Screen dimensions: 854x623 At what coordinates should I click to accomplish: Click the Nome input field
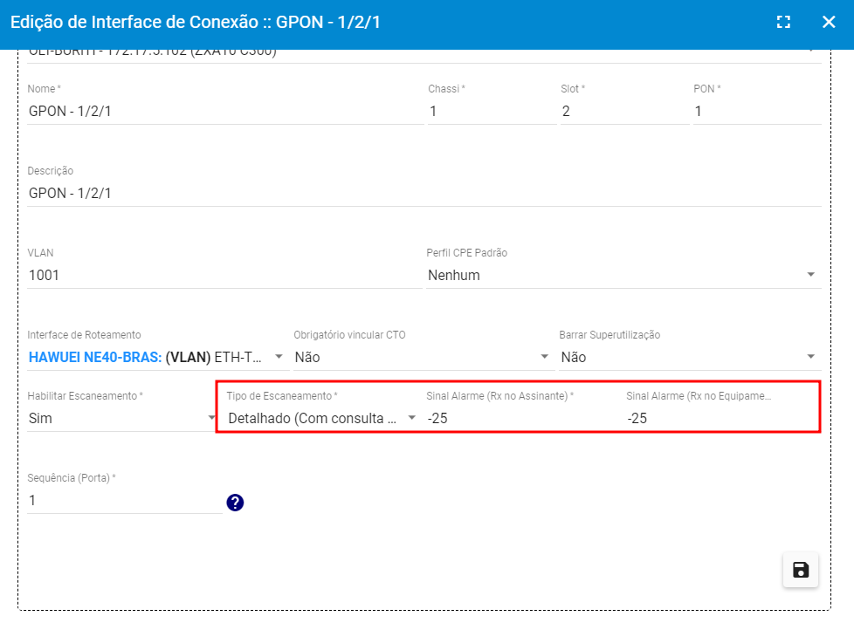[x=225, y=111]
